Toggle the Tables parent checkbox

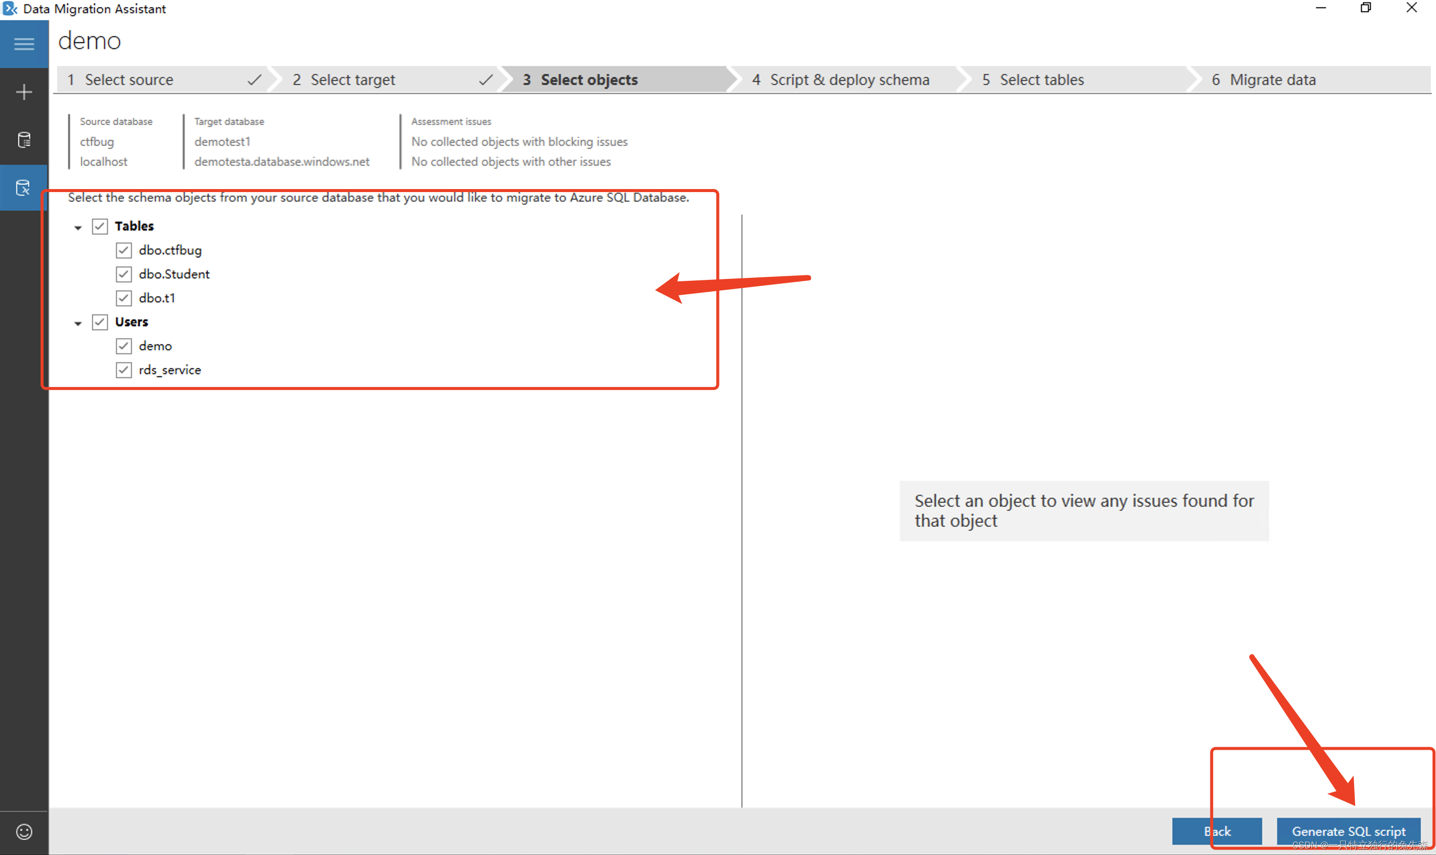[x=100, y=226]
